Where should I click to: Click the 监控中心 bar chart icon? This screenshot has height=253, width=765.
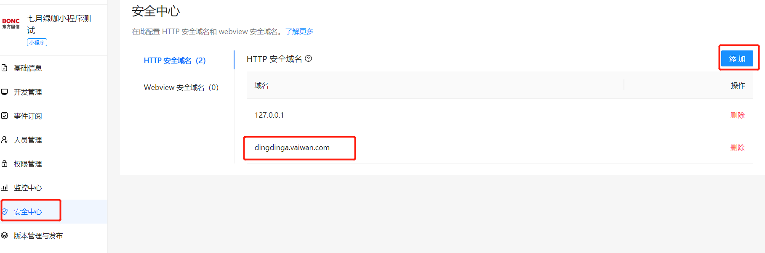click(x=4, y=187)
